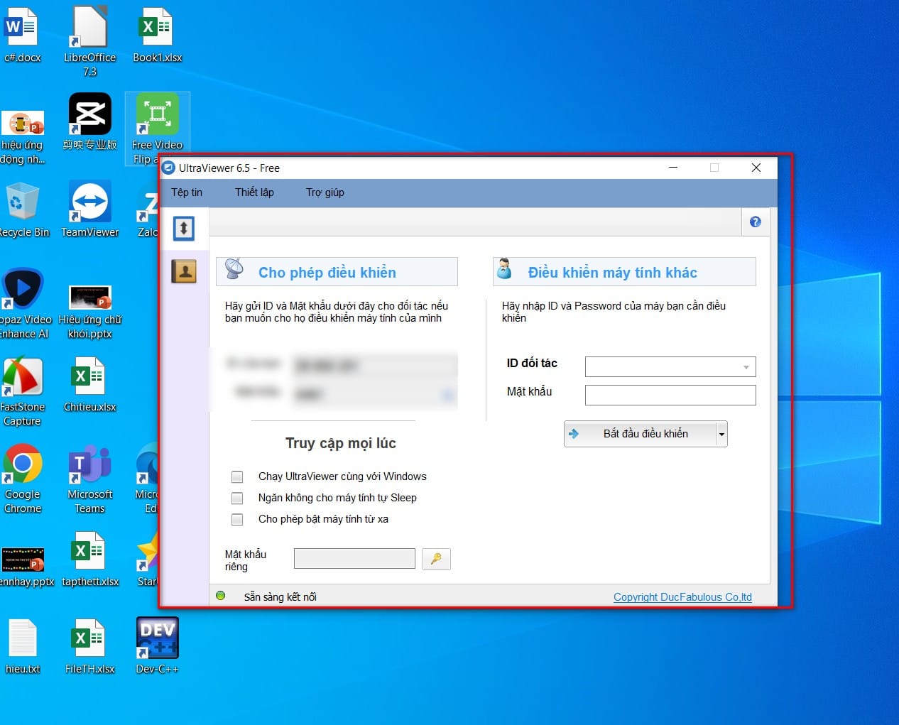The height and width of the screenshot is (725, 899).
Task: Open the Thiết lập menu
Action: point(254,192)
